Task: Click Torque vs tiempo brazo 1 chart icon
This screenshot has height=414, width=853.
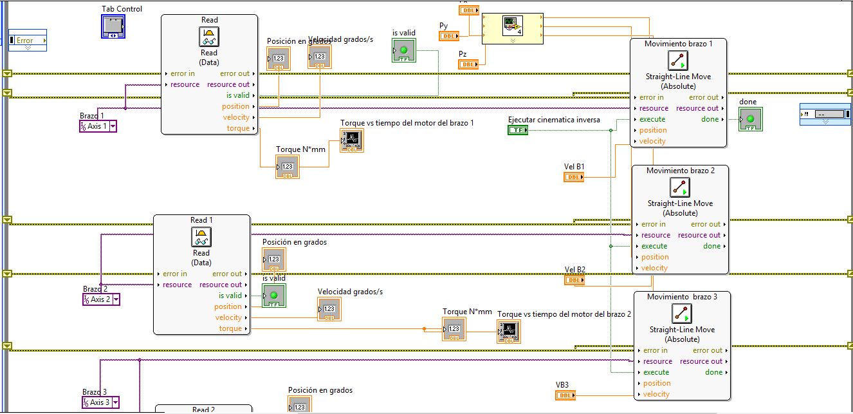Action: pyautogui.click(x=352, y=141)
